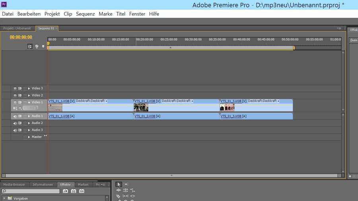This screenshot has height=201, width=358.
Task: Click into the Effects search field
Action: coord(31,191)
